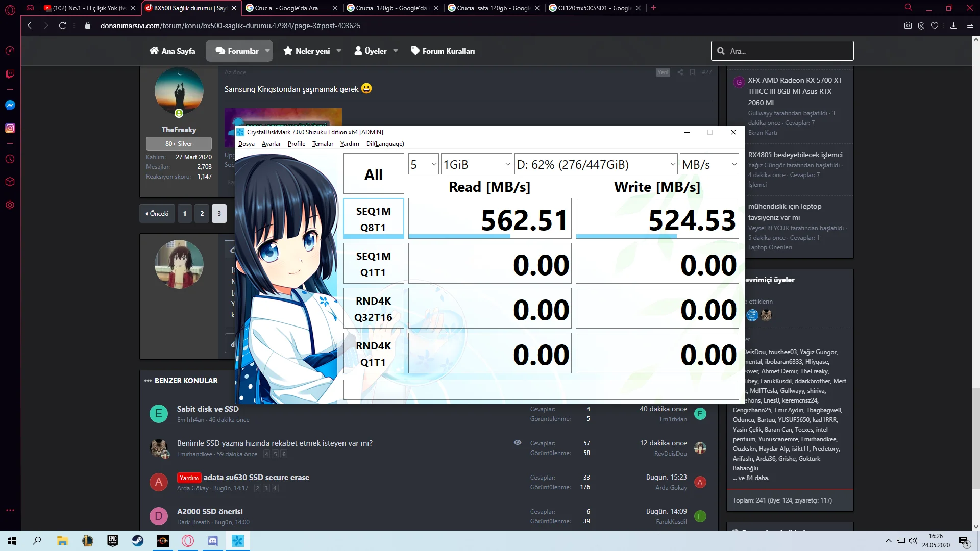Open browser downloads via download arrow icon

click(953, 26)
